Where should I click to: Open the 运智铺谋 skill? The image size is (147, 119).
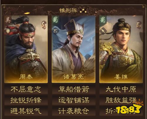click(73, 100)
